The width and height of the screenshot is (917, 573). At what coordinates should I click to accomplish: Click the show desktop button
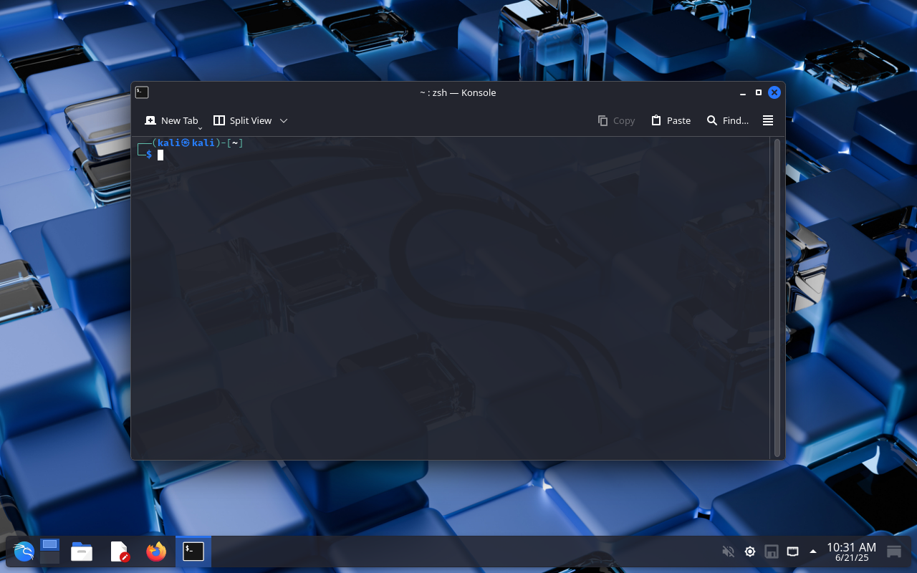point(894,552)
